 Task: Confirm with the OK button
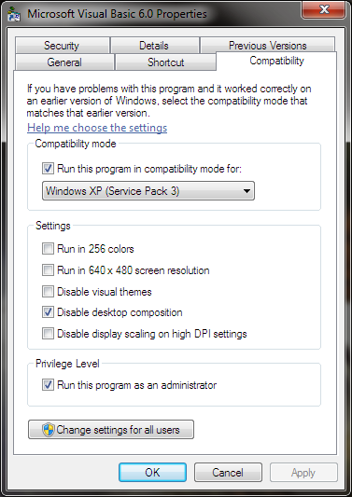click(x=153, y=472)
